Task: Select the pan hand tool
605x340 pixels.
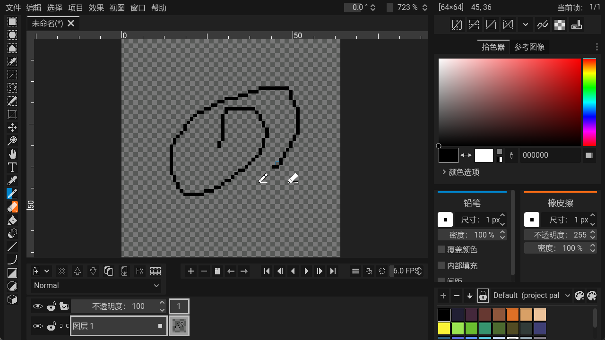Action: [x=12, y=154]
